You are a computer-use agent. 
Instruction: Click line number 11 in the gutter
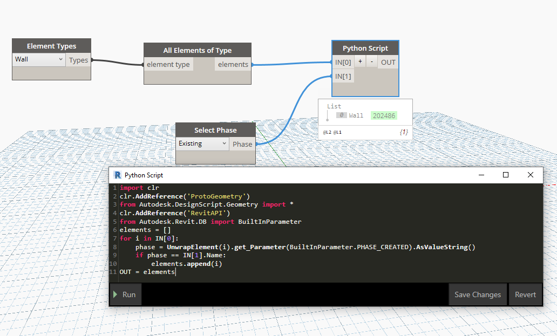[113, 272]
